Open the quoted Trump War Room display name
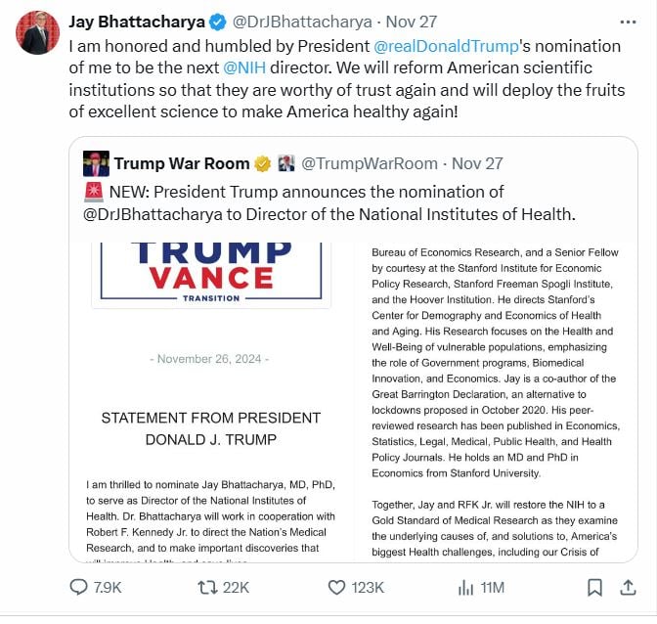 coord(182,163)
